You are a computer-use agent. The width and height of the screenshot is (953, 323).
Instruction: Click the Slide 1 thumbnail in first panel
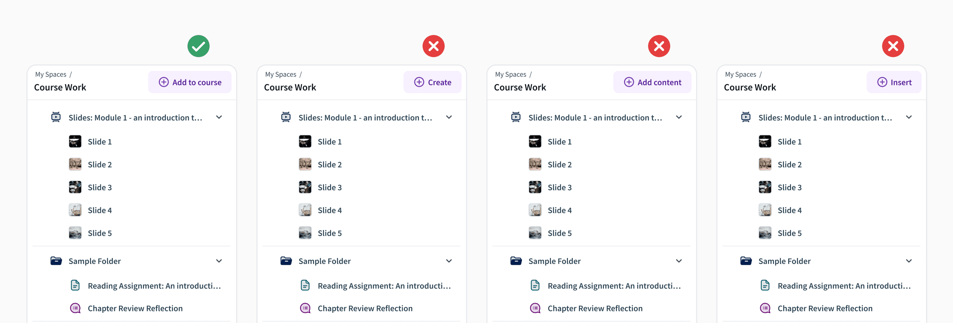tap(75, 141)
